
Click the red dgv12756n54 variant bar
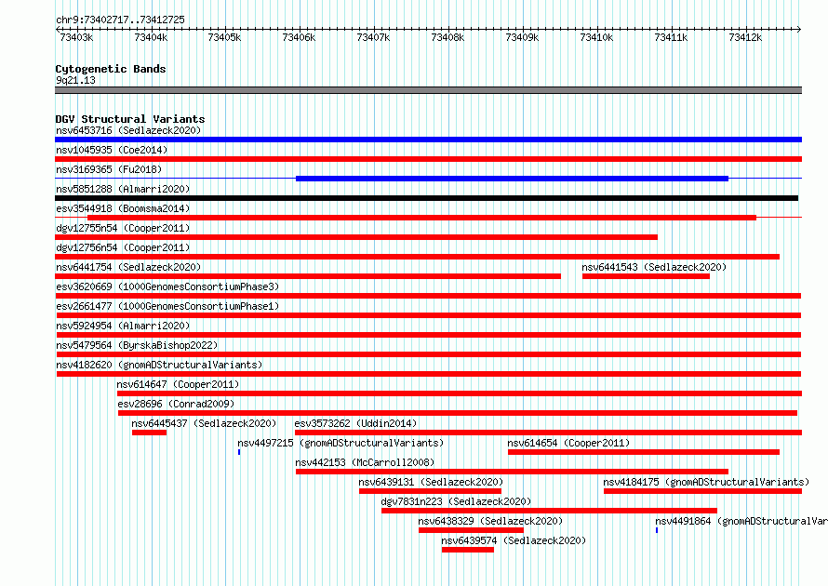click(x=417, y=257)
